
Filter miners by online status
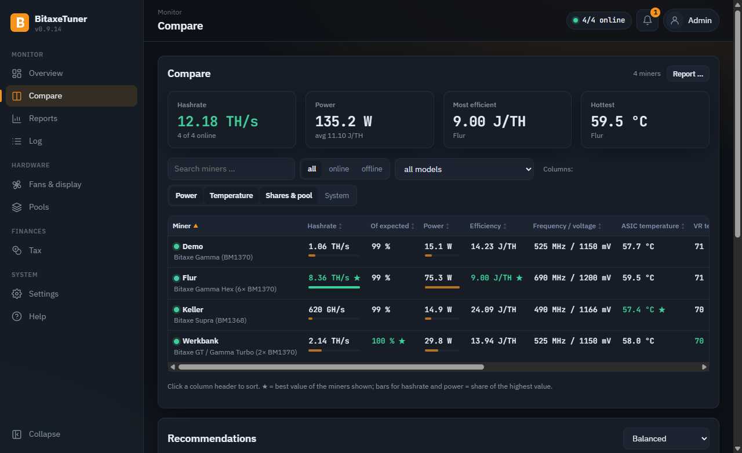pyautogui.click(x=339, y=169)
